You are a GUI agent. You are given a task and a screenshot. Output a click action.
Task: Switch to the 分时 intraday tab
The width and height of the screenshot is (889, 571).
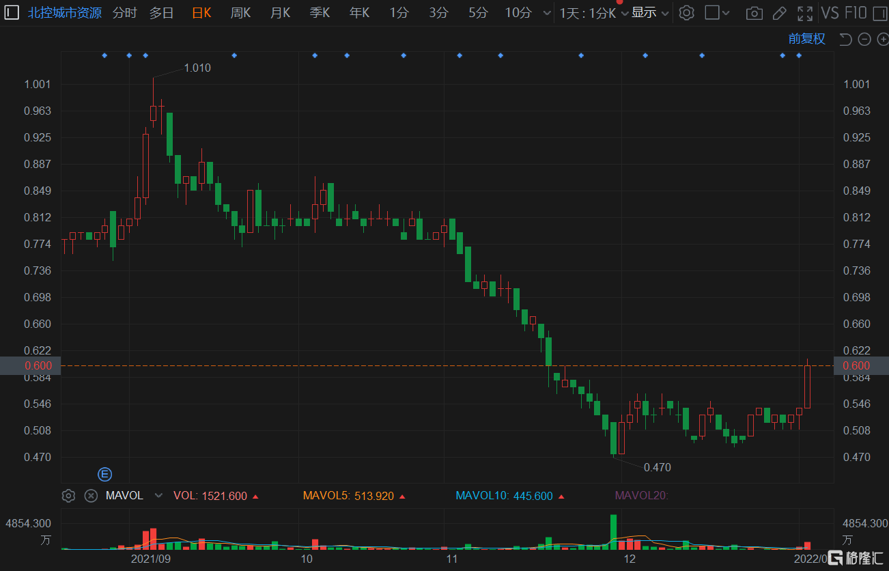pyautogui.click(x=124, y=13)
